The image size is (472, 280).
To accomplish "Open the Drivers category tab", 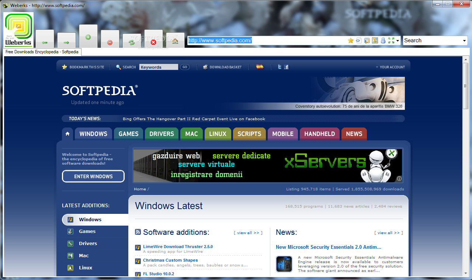I will pyautogui.click(x=162, y=134).
